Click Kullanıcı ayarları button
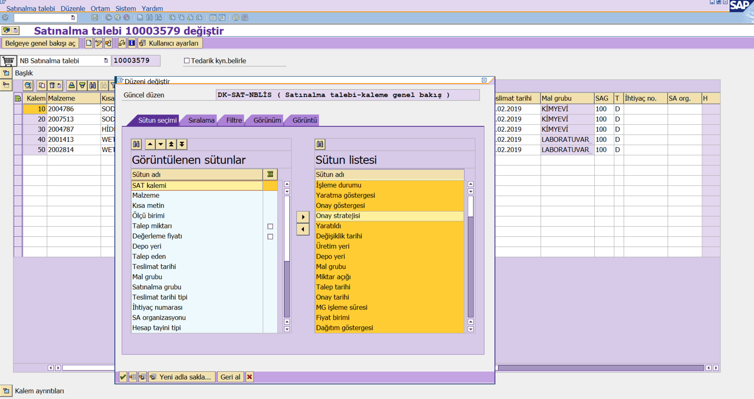This screenshot has height=399, width=754. [170, 43]
